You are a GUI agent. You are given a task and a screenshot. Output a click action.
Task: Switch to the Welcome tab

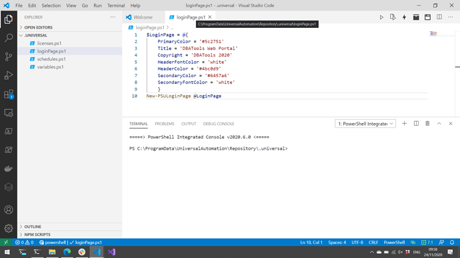143,17
